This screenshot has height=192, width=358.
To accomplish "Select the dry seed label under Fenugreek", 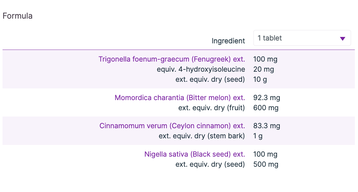I will 210,79.
